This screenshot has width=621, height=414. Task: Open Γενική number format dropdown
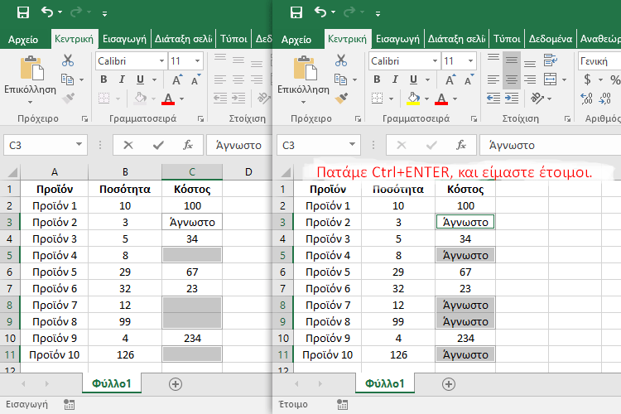[599, 61]
